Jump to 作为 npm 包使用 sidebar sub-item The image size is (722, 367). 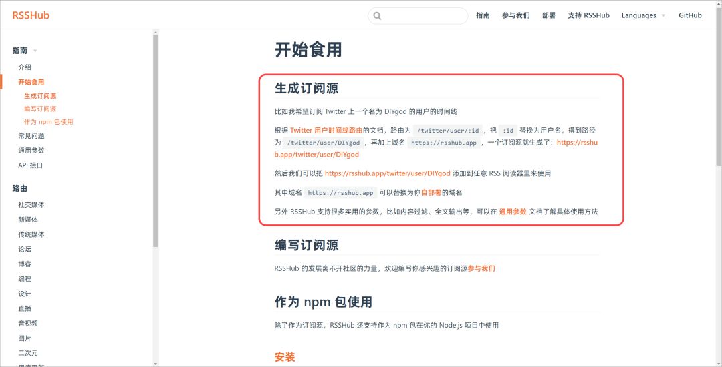tap(49, 121)
